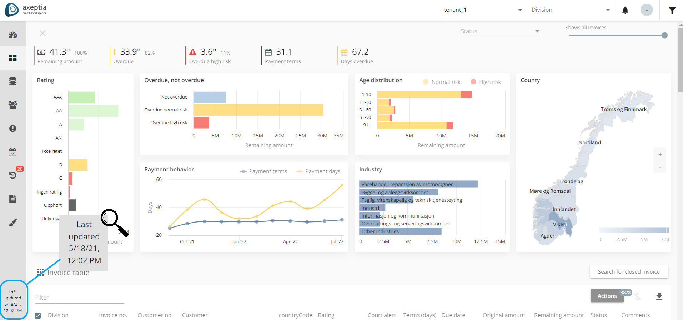Open the Actions button menu

[x=607, y=296]
